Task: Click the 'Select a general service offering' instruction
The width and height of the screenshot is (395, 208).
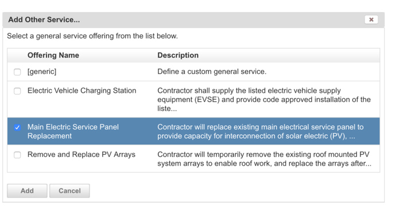Action: tap(92, 36)
